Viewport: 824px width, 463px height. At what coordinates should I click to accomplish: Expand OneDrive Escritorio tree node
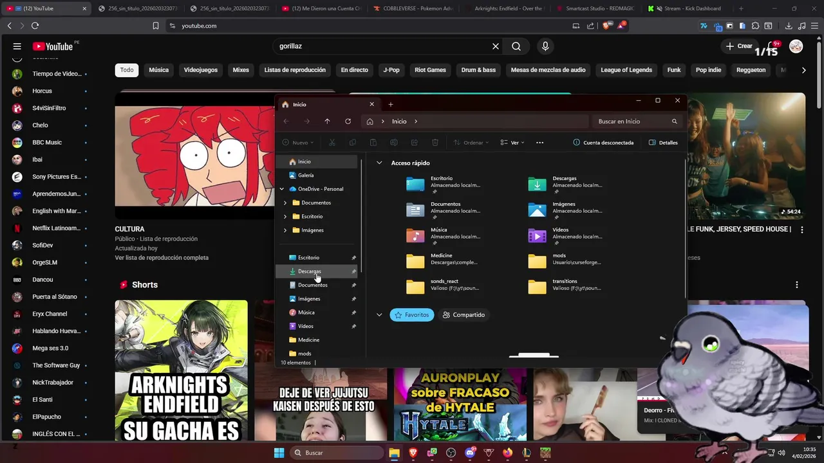(285, 216)
